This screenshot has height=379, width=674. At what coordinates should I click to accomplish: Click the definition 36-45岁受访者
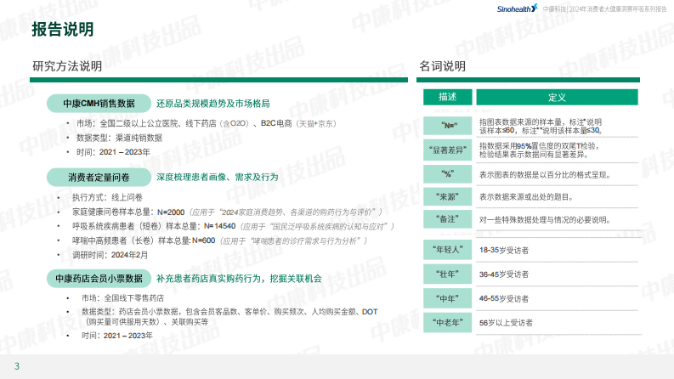click(504, 274)
